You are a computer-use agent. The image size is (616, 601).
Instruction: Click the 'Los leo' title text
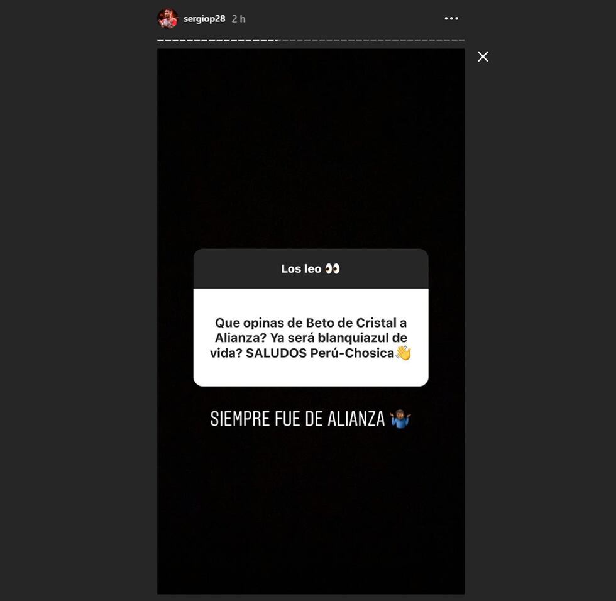(x=301, y=268)
